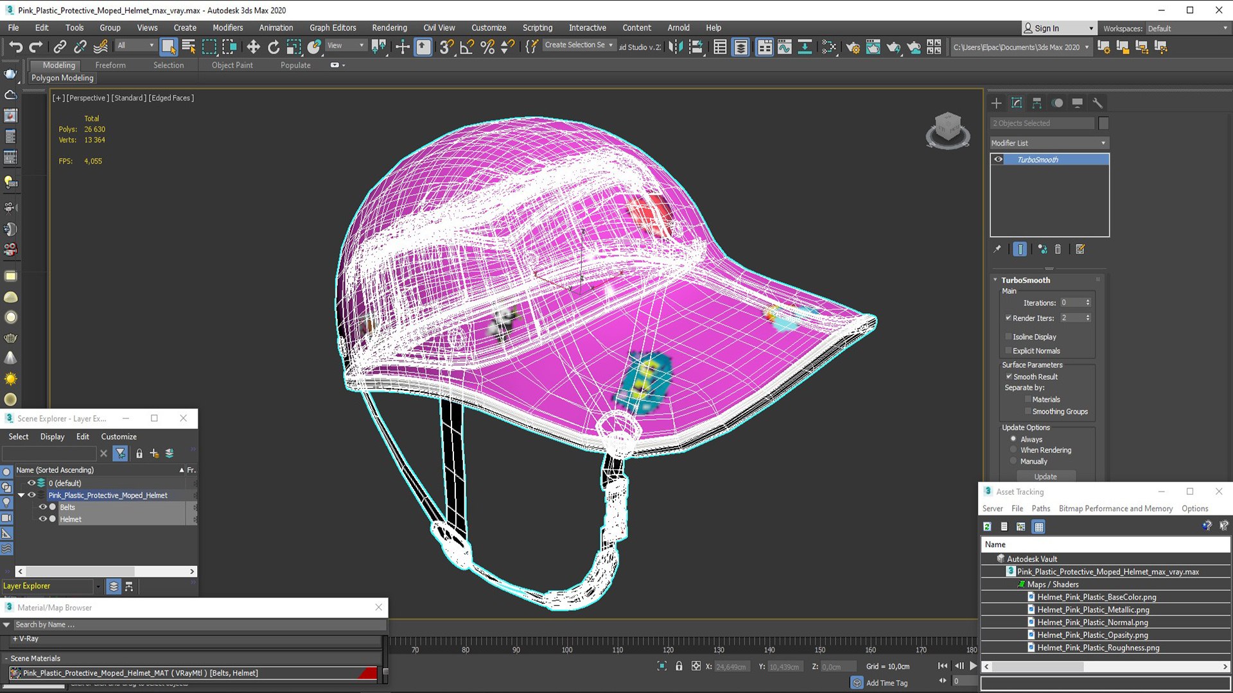Activate the Select and Link tool

(59, 47)
